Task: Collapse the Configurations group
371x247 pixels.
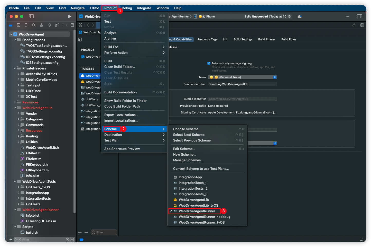Action: pyautogui.click(x=15, y=40)
